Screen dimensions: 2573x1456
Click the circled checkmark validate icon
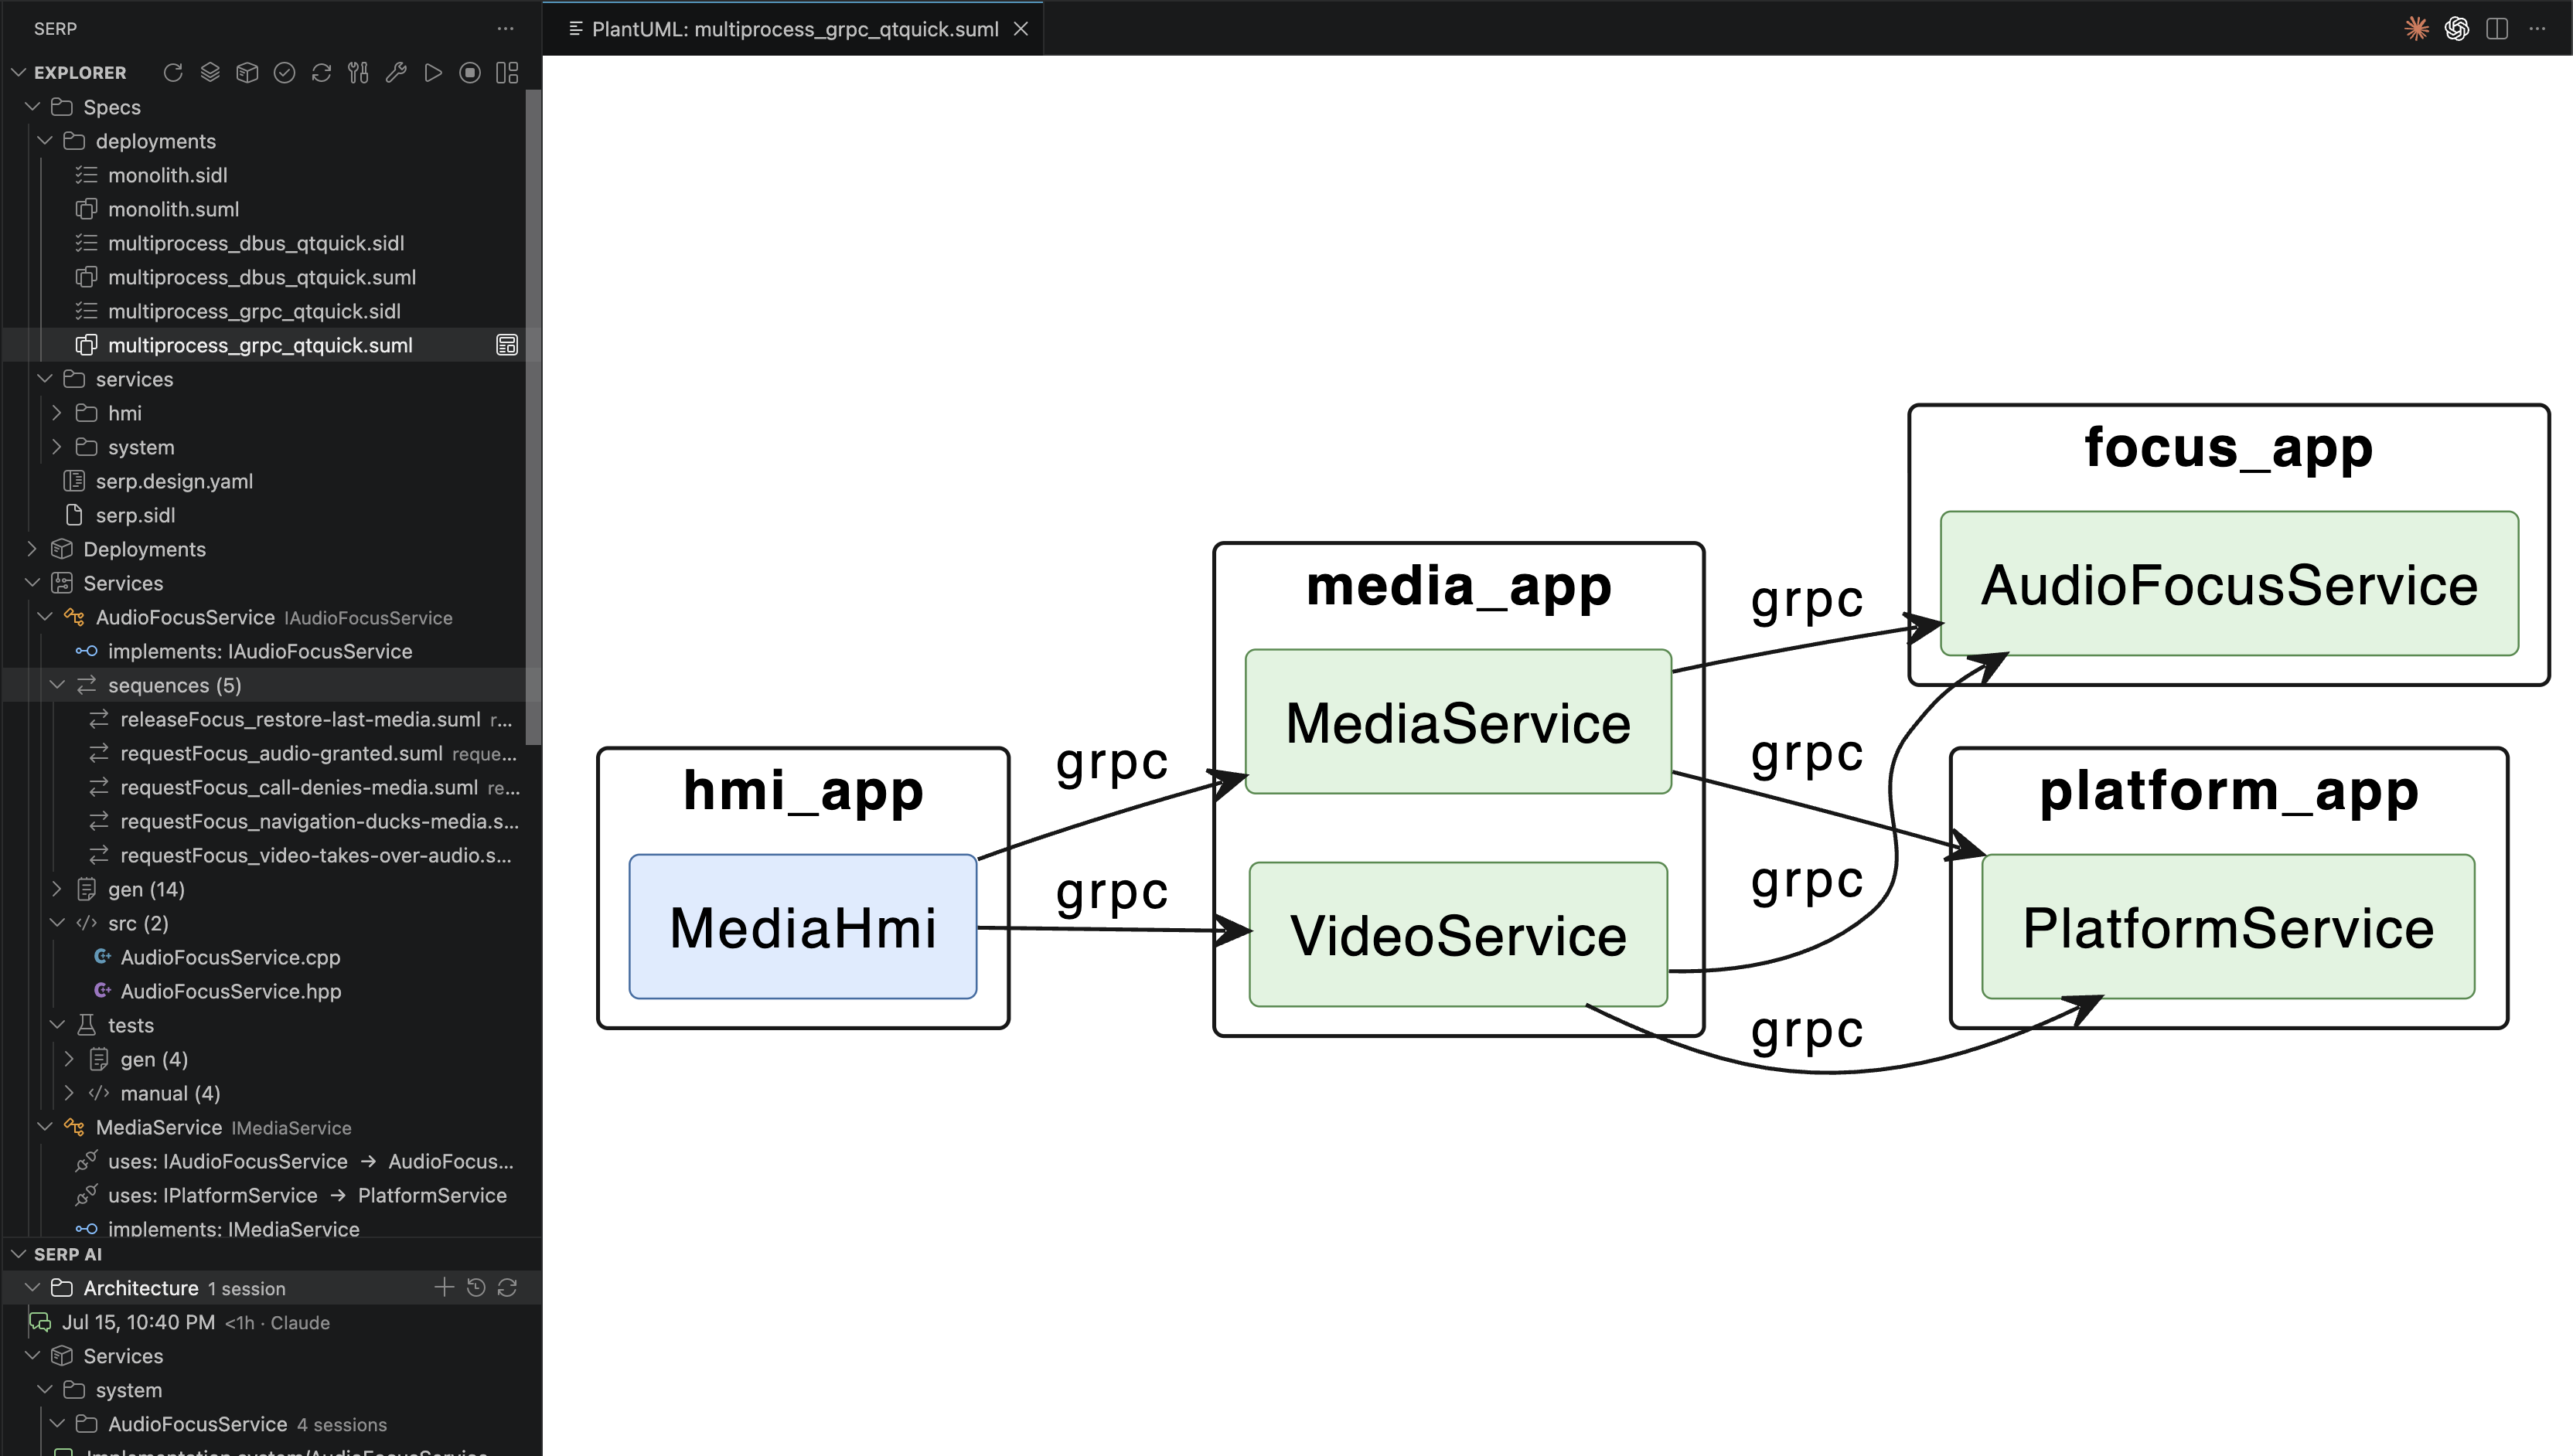(284, 73)
